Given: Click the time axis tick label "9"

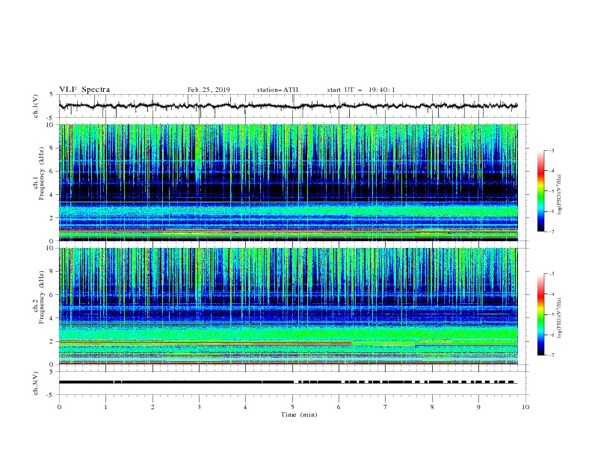Looking at the screenshot, I should pyautogui.click(x=478, y=407).
